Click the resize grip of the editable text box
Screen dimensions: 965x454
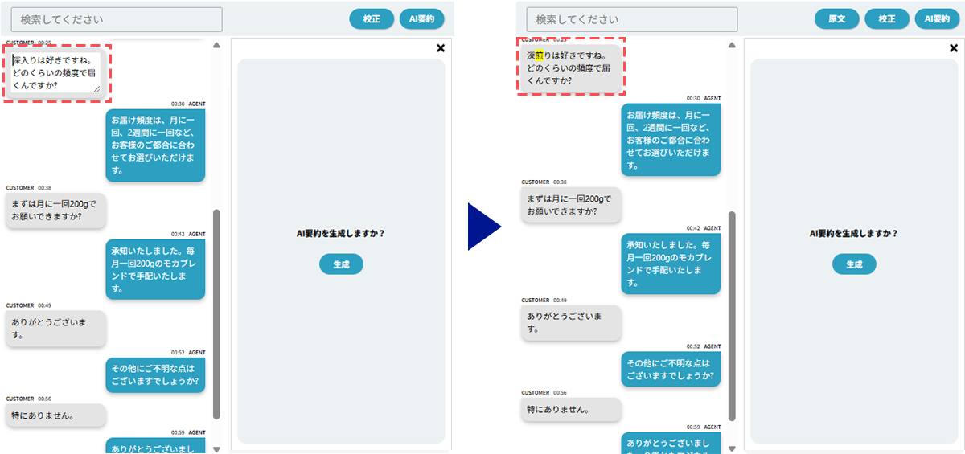[x=97, y=89]
